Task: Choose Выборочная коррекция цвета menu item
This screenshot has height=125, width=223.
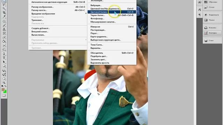Action: point(112,40)
